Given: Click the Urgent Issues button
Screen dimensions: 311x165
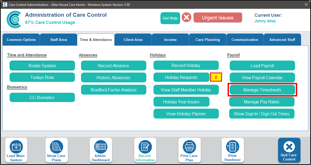Looking at the screenshot, I should coord(217,18).
